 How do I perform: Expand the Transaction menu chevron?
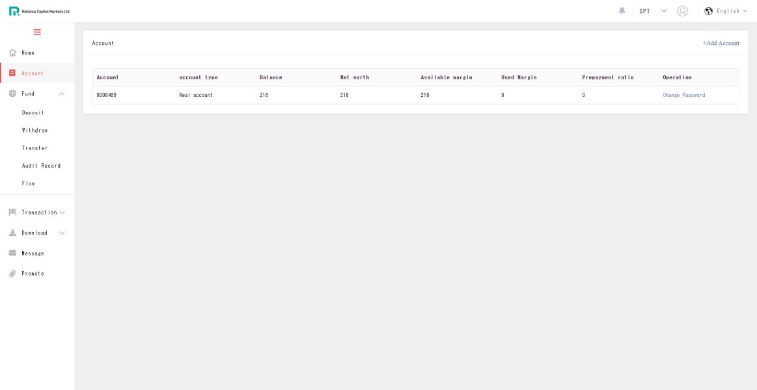pyautogui.click(x=62, y=213)
